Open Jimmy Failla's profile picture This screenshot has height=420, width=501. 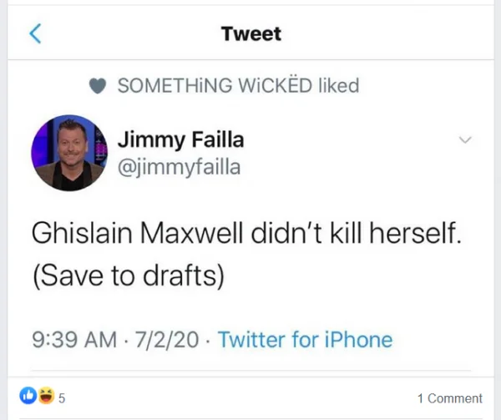pos(69,153)
